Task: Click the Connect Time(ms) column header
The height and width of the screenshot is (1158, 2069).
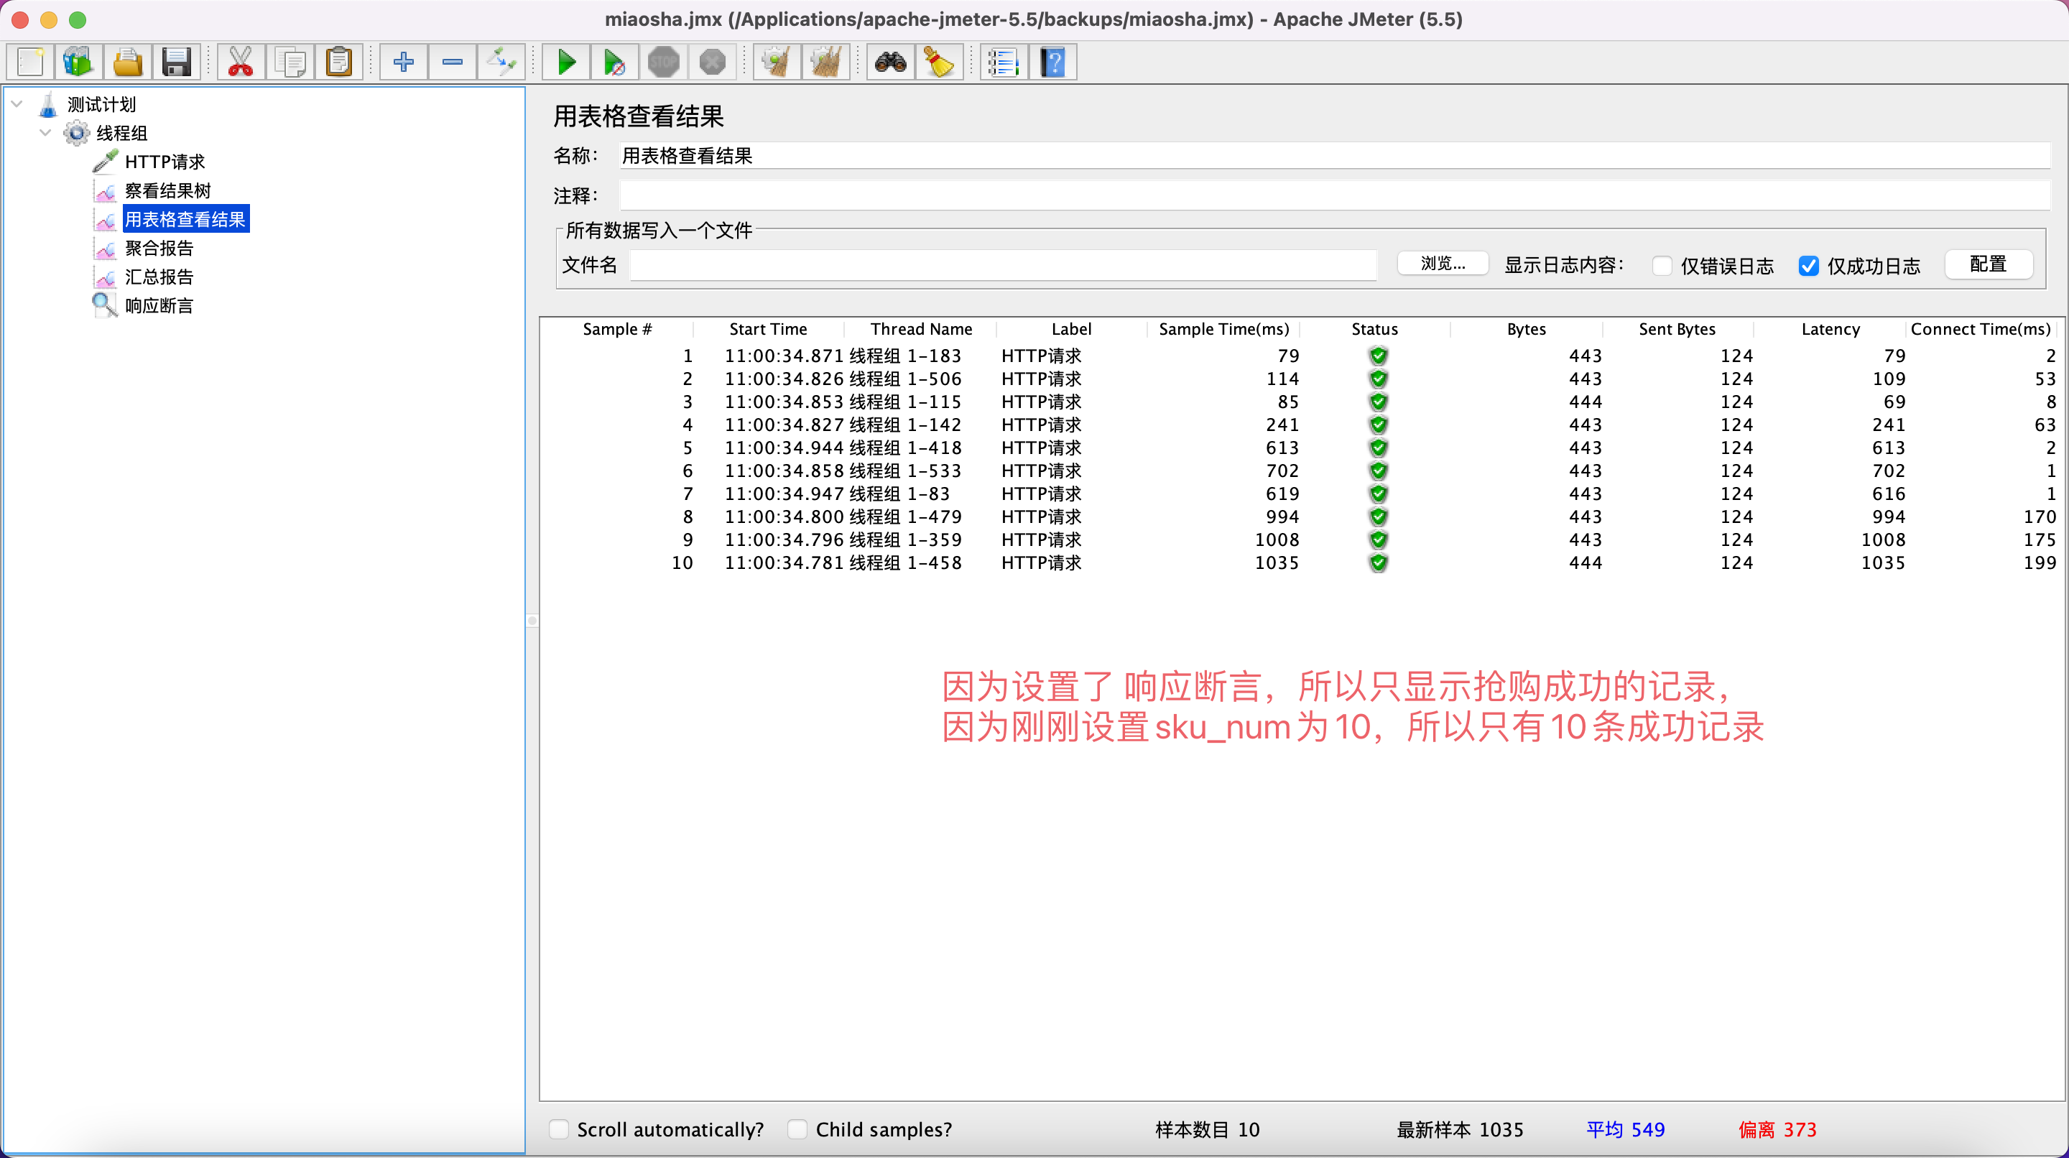Action: 1980,329
